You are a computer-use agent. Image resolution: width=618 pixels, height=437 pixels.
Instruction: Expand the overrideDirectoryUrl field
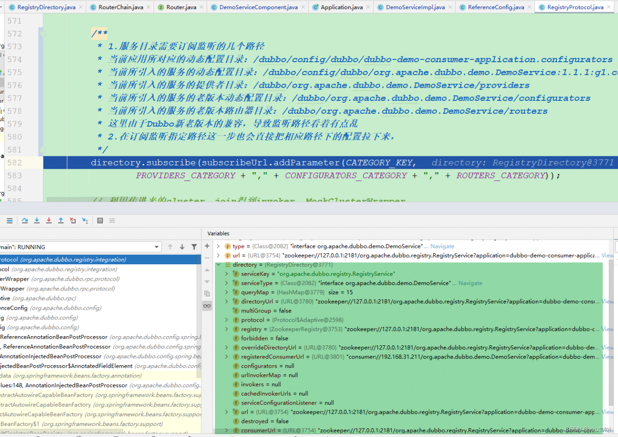[227, 347]
